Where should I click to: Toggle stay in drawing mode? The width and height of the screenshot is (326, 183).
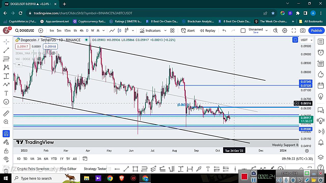tap(6, 142)
